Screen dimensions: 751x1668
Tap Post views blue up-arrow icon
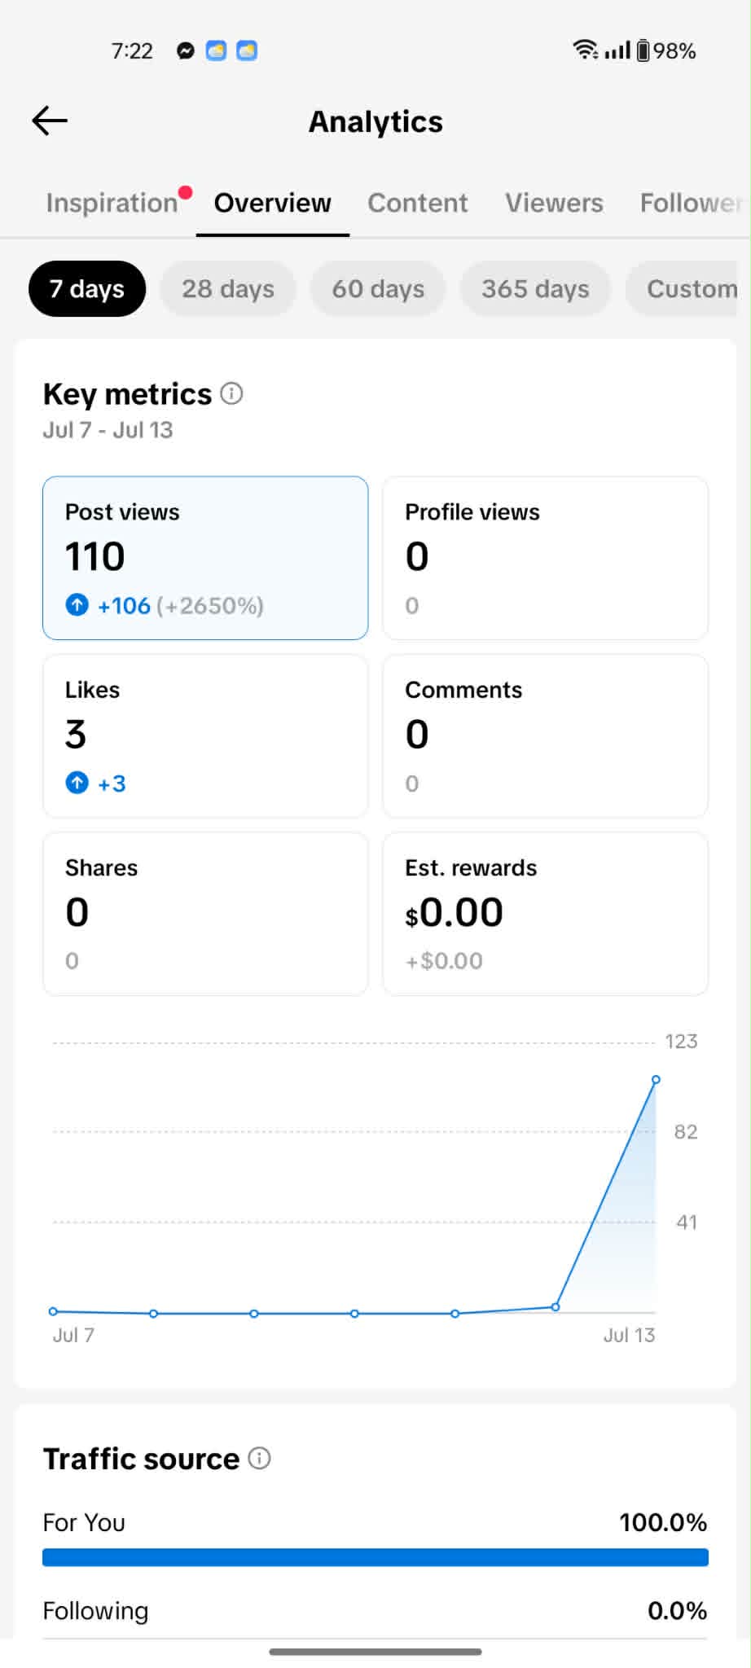pyautogui.click(x=77, y=605)
